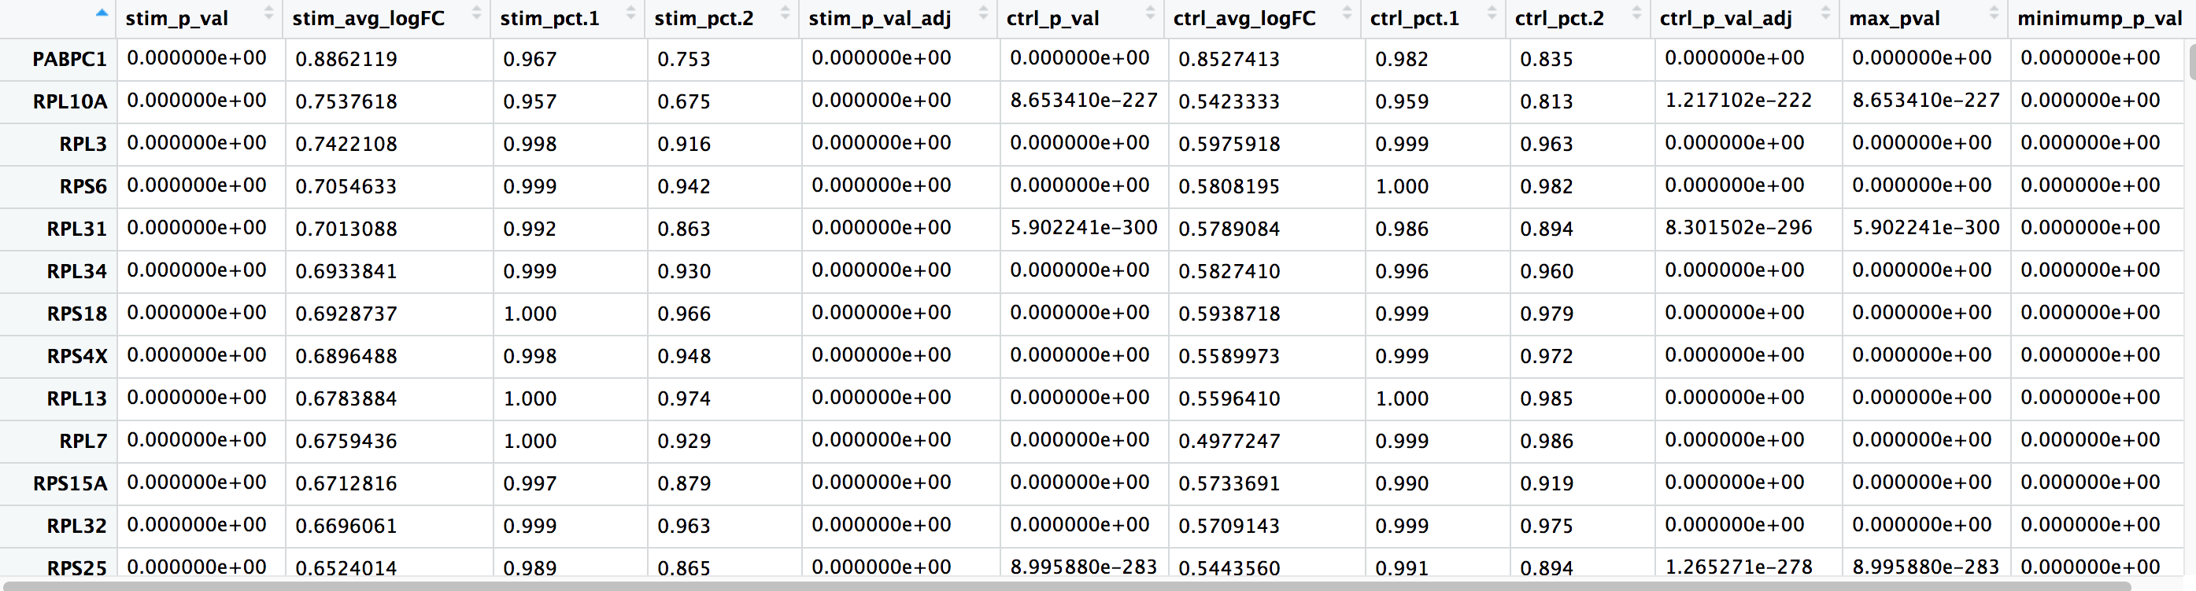Select the PABPC1 row name
Image resolution: width=2196 pixels, height=591 pixels.
coord(70,59)
